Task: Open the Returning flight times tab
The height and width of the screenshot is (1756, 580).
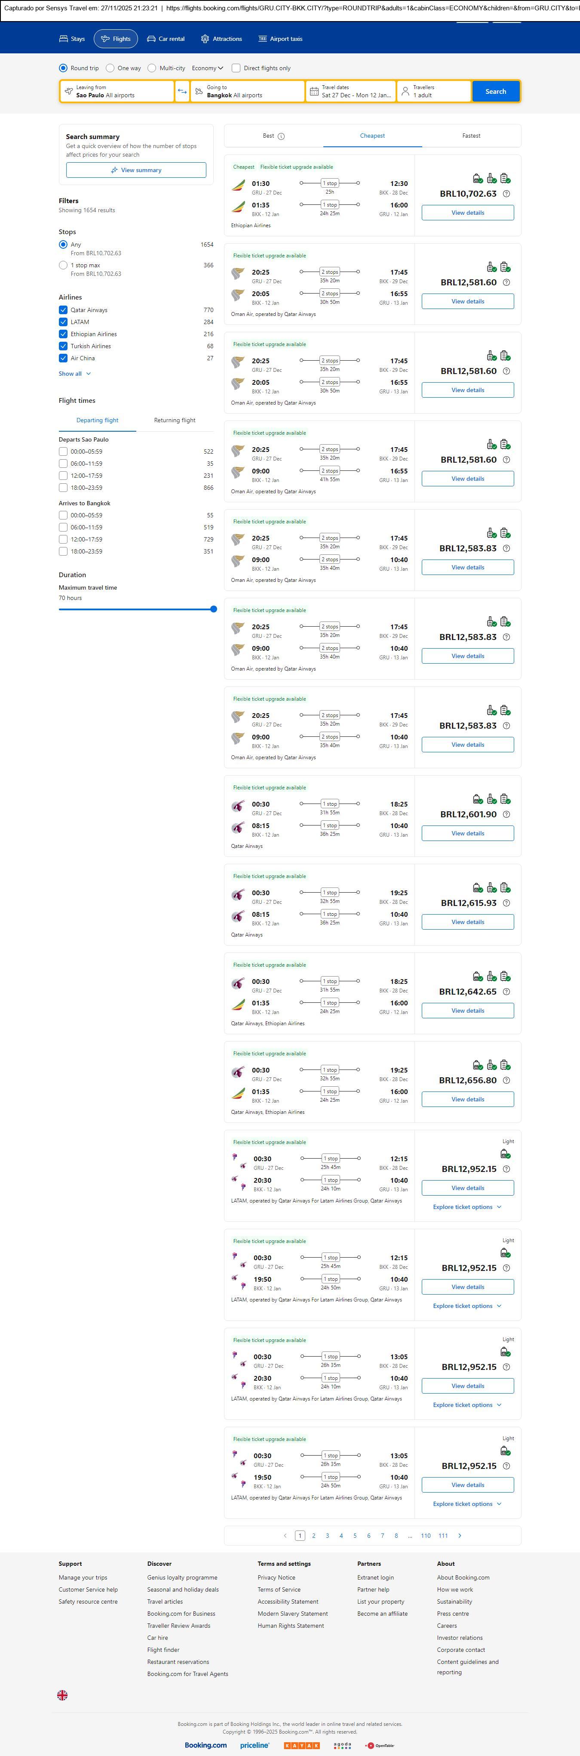Action: tap(174, 420)
